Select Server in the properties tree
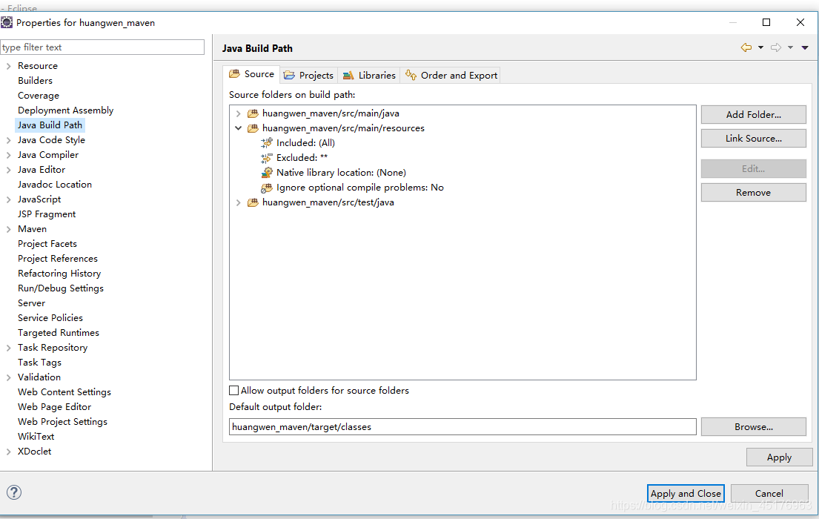819x519 pixels. 31,303
